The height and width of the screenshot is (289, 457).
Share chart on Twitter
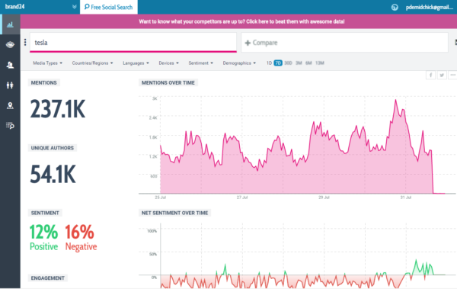(x=442, y=75)
